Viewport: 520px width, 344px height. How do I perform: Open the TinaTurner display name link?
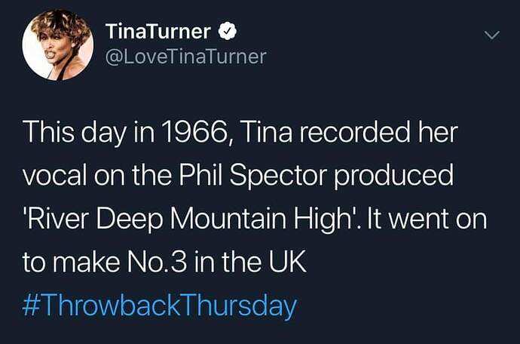point(158,32)
